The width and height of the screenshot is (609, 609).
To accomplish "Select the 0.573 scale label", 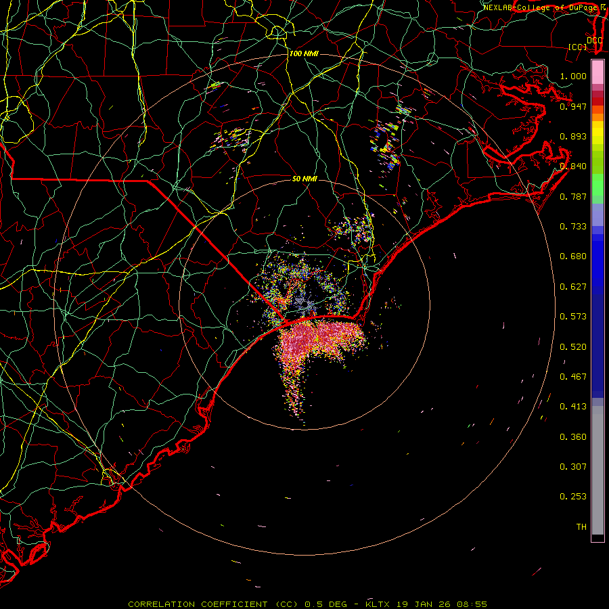I will (x=573, y=317).
